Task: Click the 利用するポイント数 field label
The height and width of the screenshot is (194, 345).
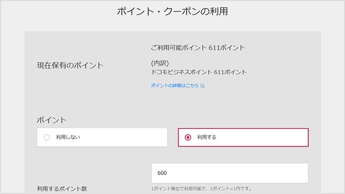Action: tap(62, 189)
